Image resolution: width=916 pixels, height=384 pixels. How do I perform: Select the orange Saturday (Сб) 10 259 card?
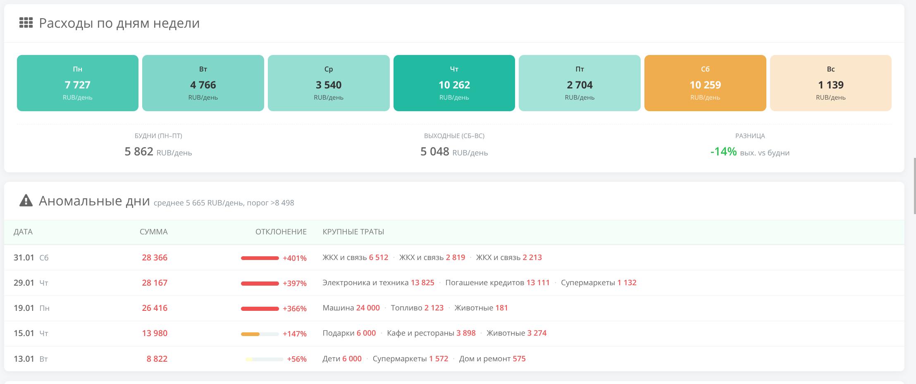coord(705,83)
